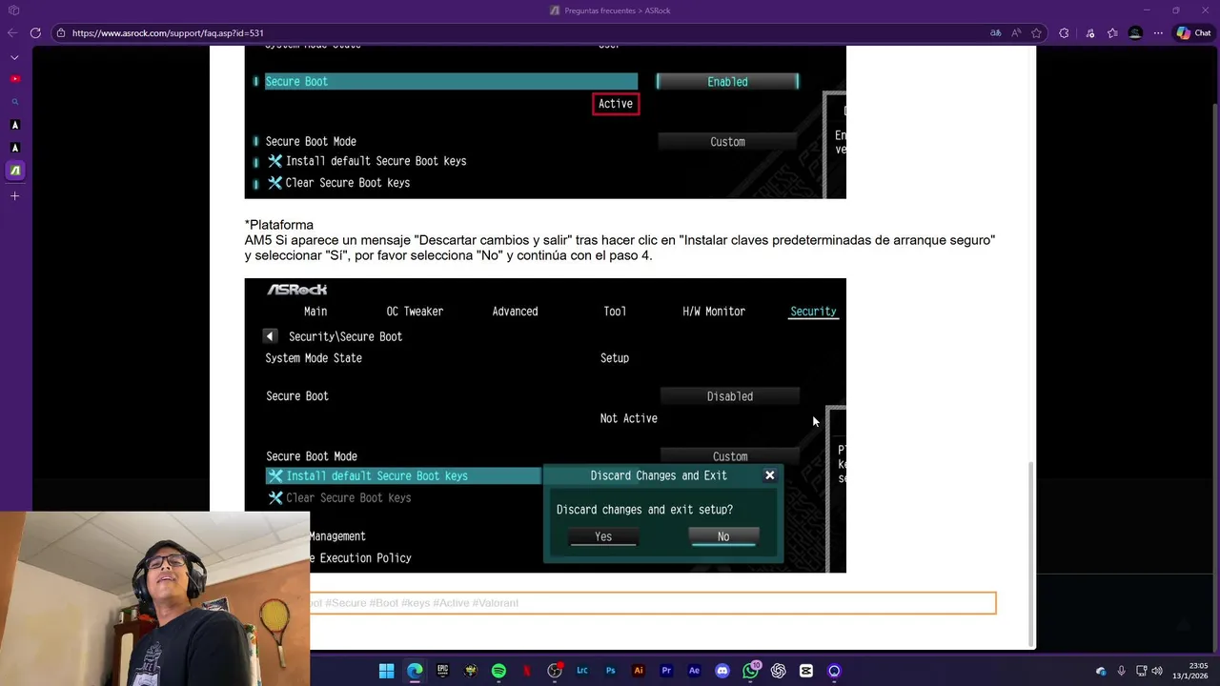This screenshot has width=1220, height=686.
Task: Open Copilot Chat button
Action: tap(1193, 32)
